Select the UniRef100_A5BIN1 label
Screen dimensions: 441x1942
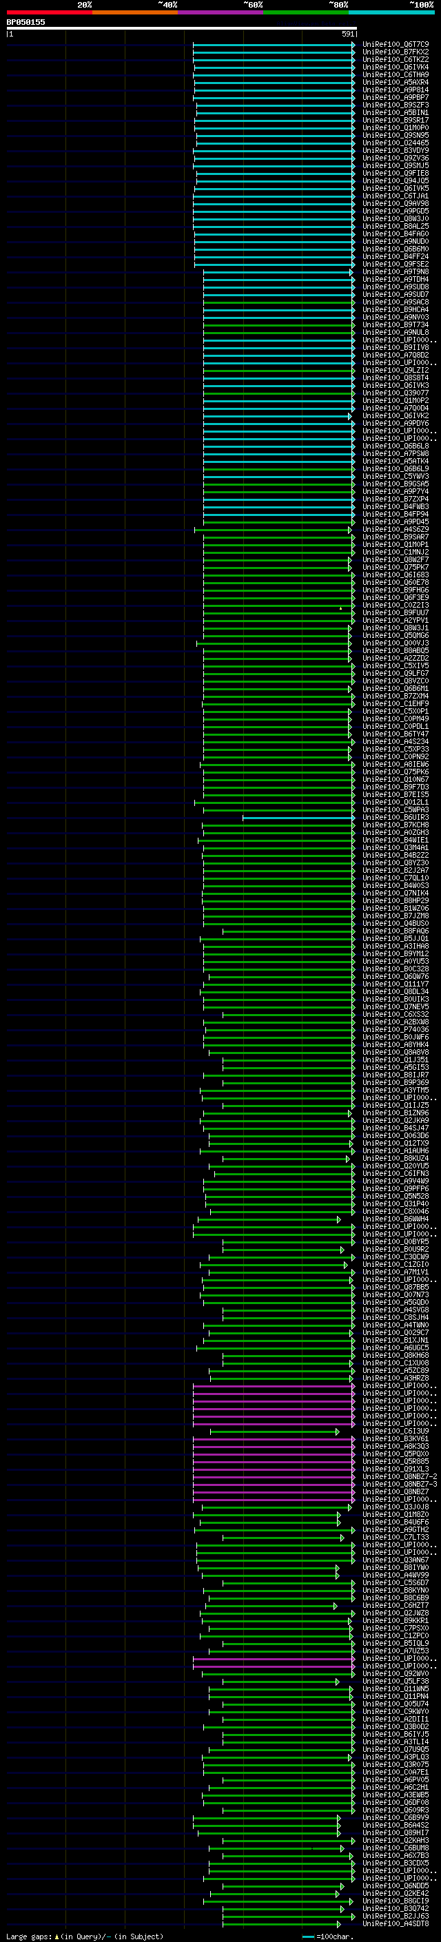point(396,112)
